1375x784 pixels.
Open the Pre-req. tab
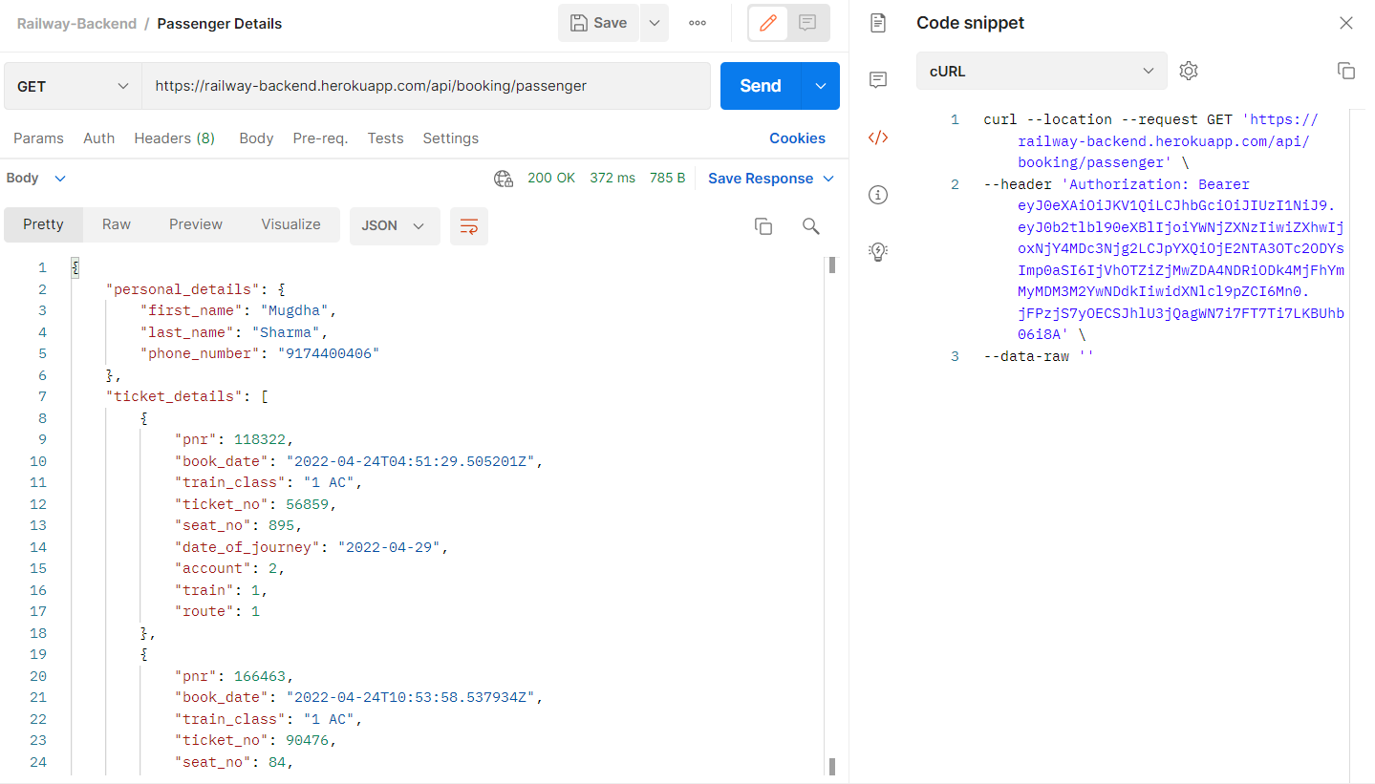tap(320, 138)
